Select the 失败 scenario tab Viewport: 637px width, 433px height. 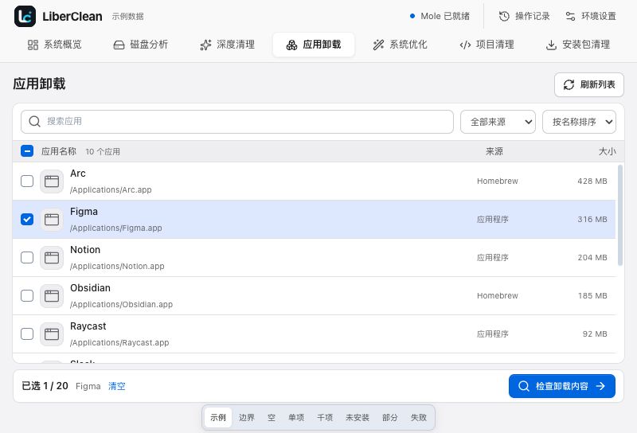click(419, 418)
